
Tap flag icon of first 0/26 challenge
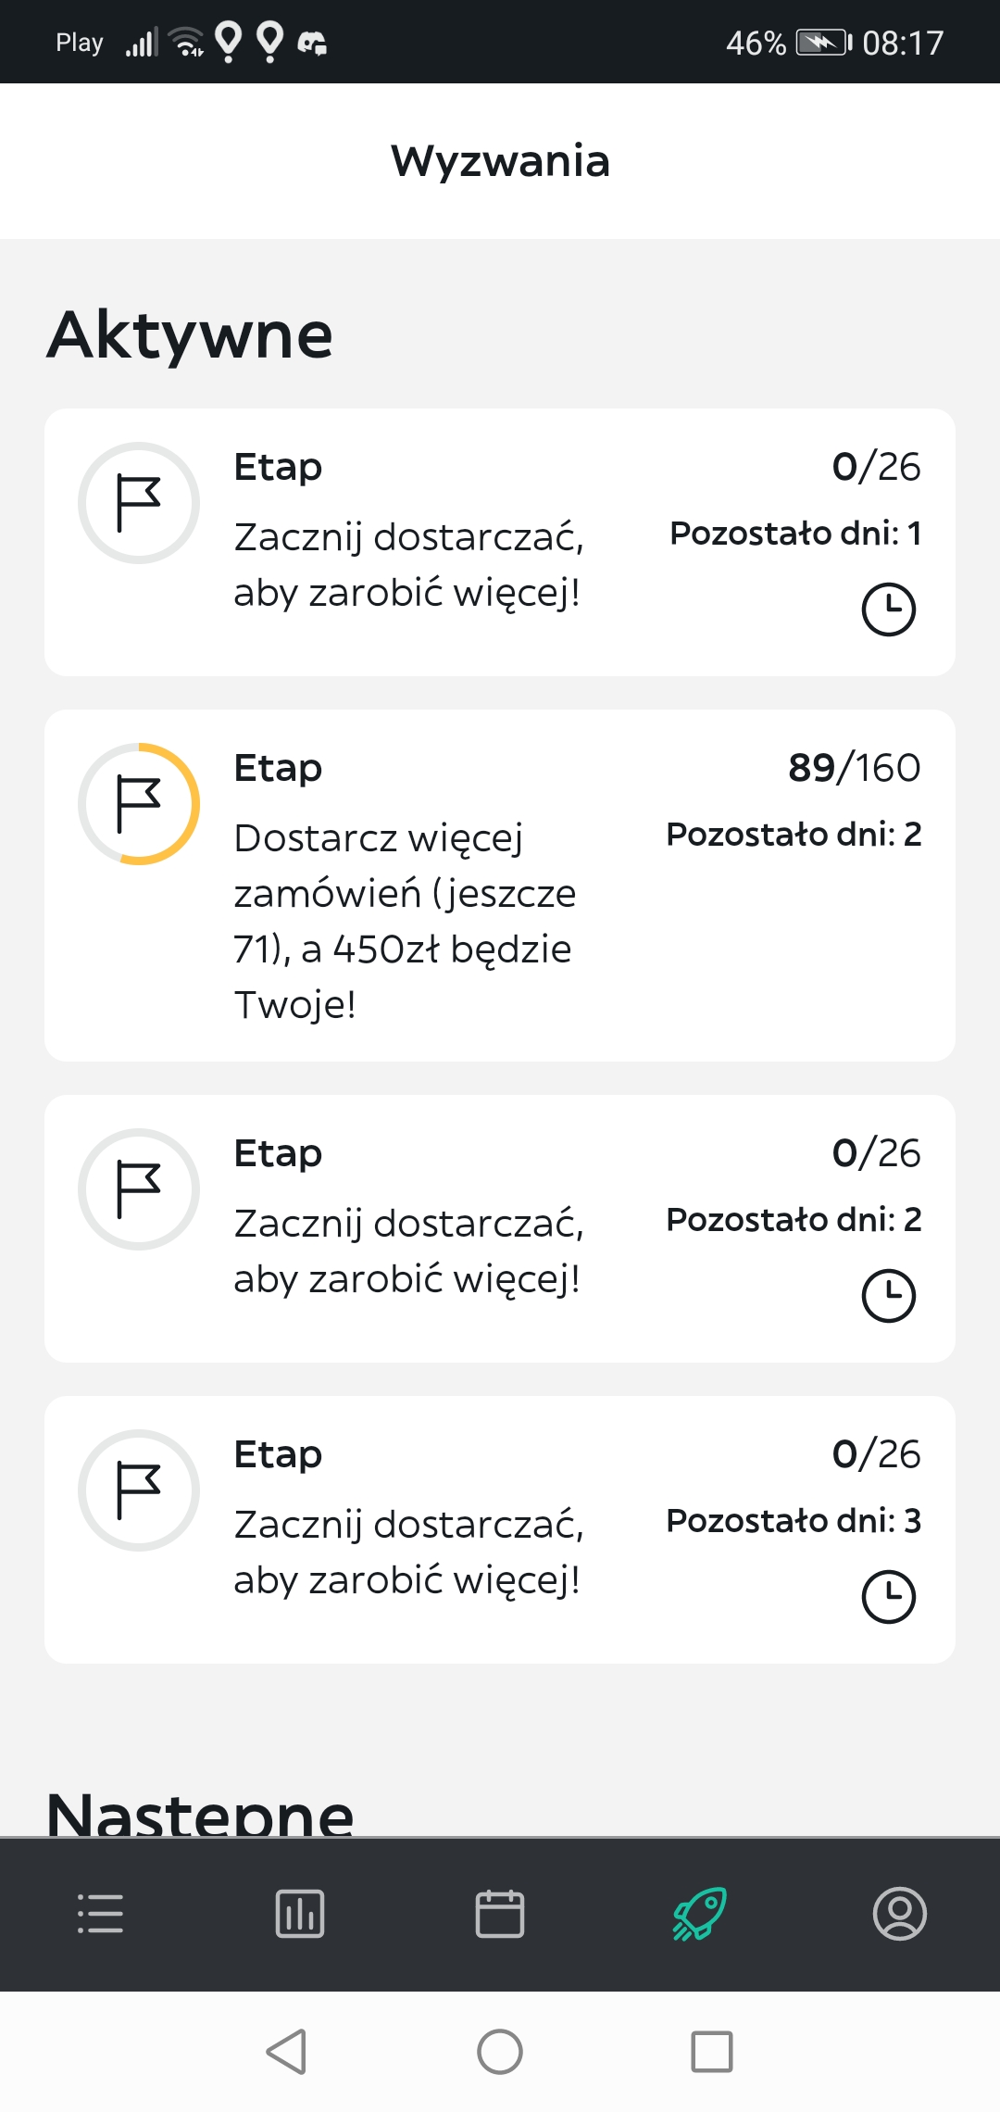tap(139, 503)
